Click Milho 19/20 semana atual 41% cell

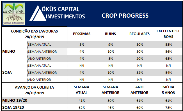pyautogui.click(x=82, y=100)
